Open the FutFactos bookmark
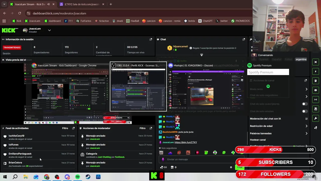This screenshot has height=181, width=321. [84, 21]
